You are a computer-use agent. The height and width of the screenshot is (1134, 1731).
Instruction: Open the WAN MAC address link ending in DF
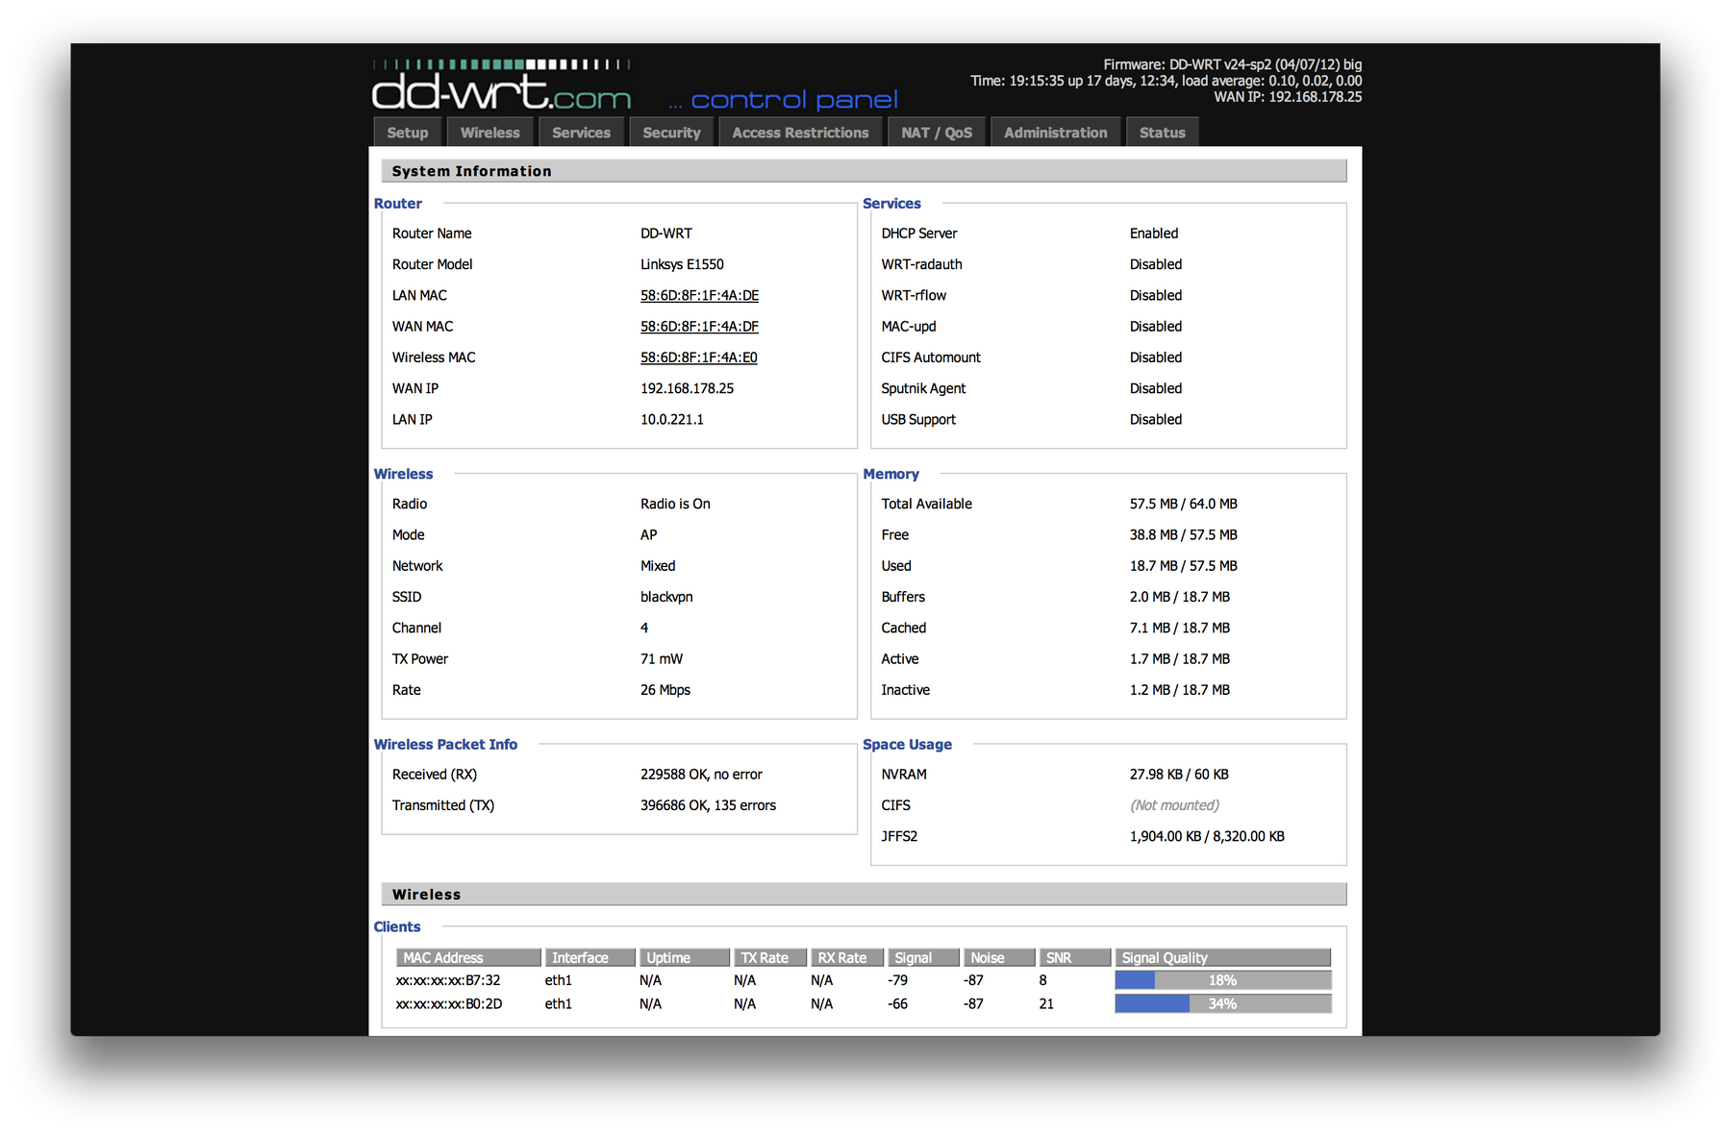click(x=699, y=327)
